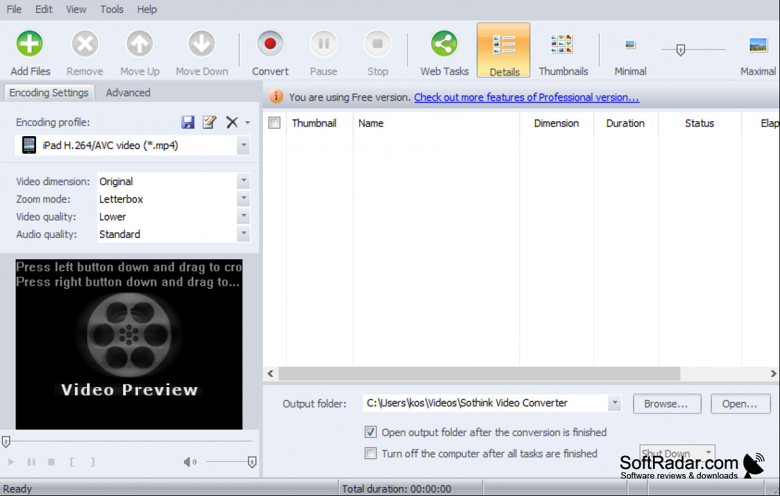Expand the Zoom mode dropdown
Screen dimensions: 780x496
point(243,199)
